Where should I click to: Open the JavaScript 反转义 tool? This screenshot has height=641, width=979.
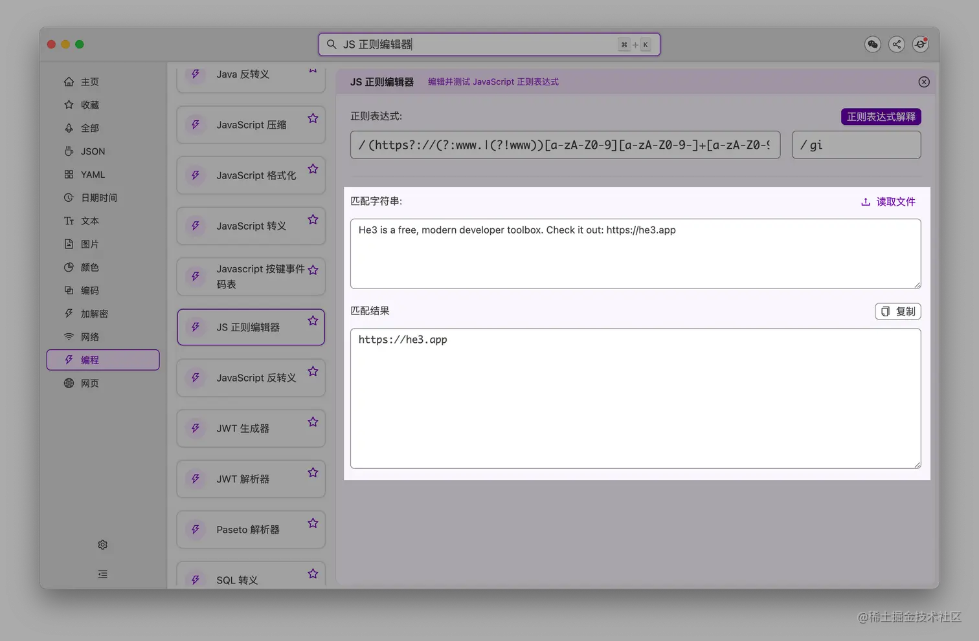[x=251, y=378]
